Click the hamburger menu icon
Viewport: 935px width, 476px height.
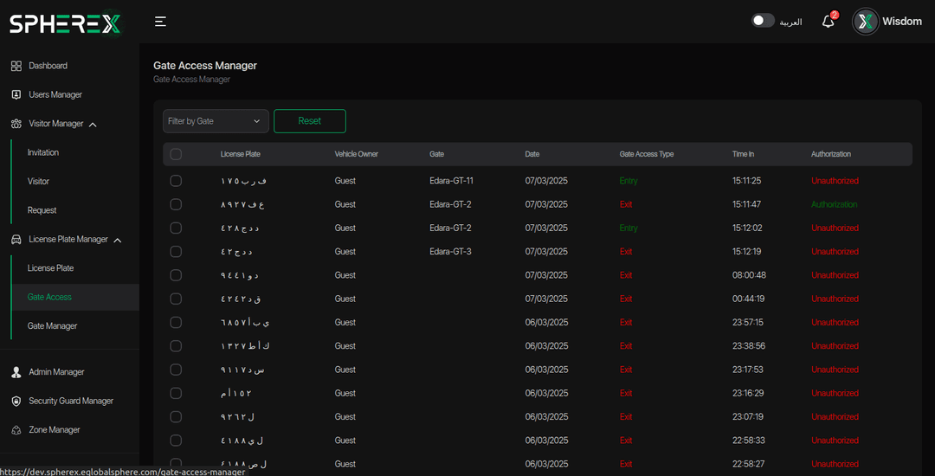pyautogui.click(x=160, y=22)
